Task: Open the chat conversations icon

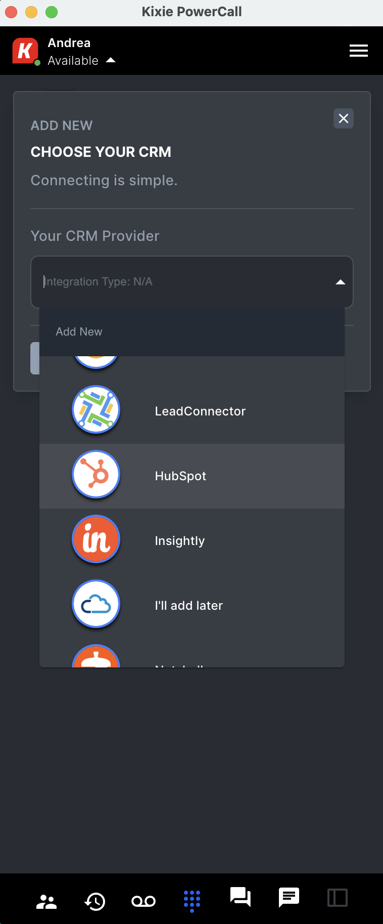Action: coord(241,897)
